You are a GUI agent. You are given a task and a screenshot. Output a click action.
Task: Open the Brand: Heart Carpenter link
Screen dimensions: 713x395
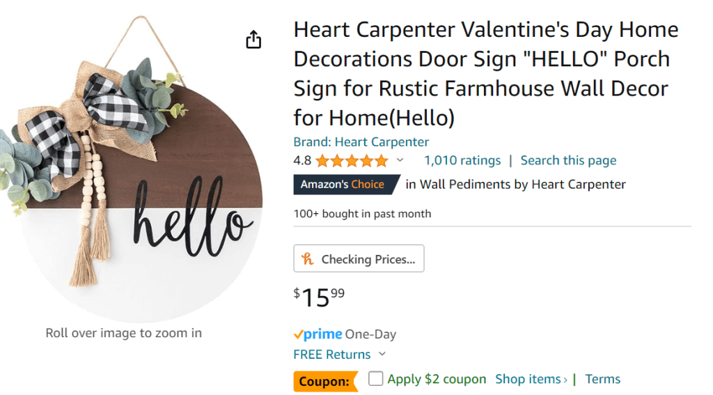pos(361,142)
